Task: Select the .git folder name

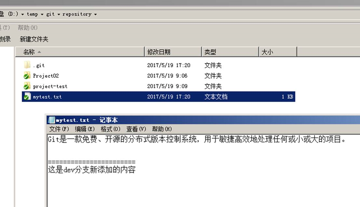Action: pyautogui.click(x=39, y=65)
